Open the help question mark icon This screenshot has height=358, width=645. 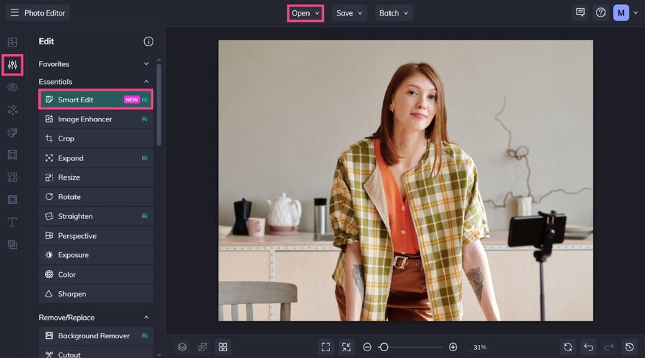pos(601,13)
